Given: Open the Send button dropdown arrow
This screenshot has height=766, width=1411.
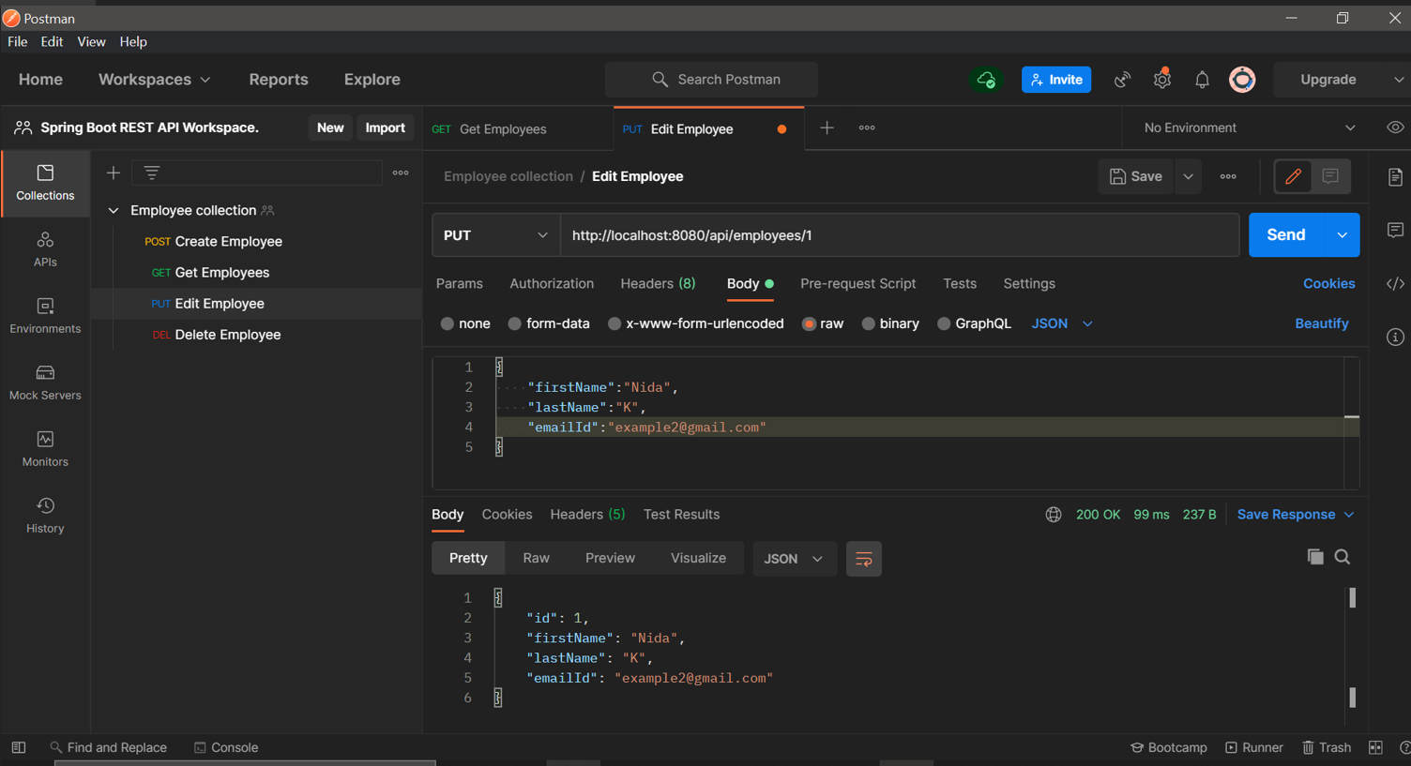Looking at the screenshot, I should 1342,235.
